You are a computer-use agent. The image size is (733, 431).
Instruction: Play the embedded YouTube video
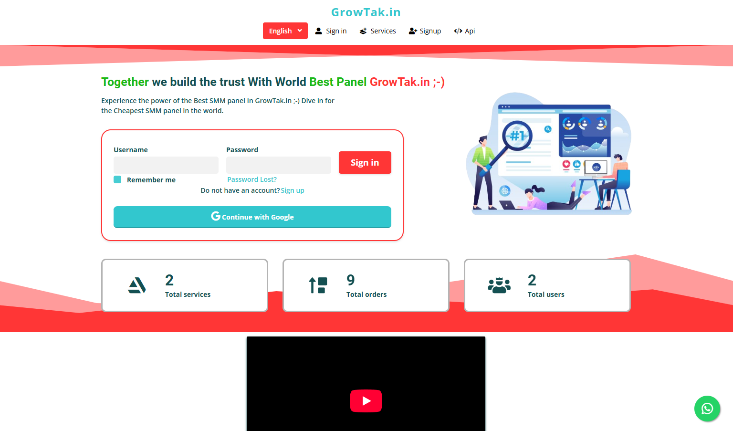[366, 401]
